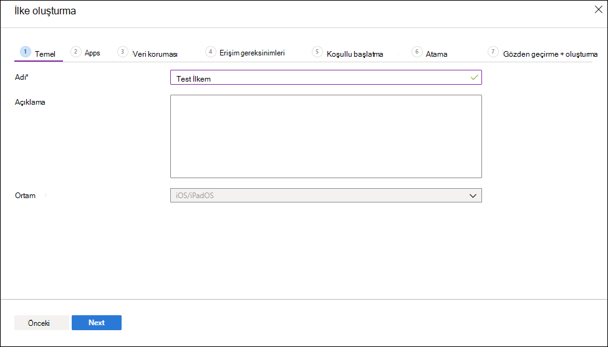Focus the Açıklama description text area
The image size is (608, 347).
tap(326, 136)
